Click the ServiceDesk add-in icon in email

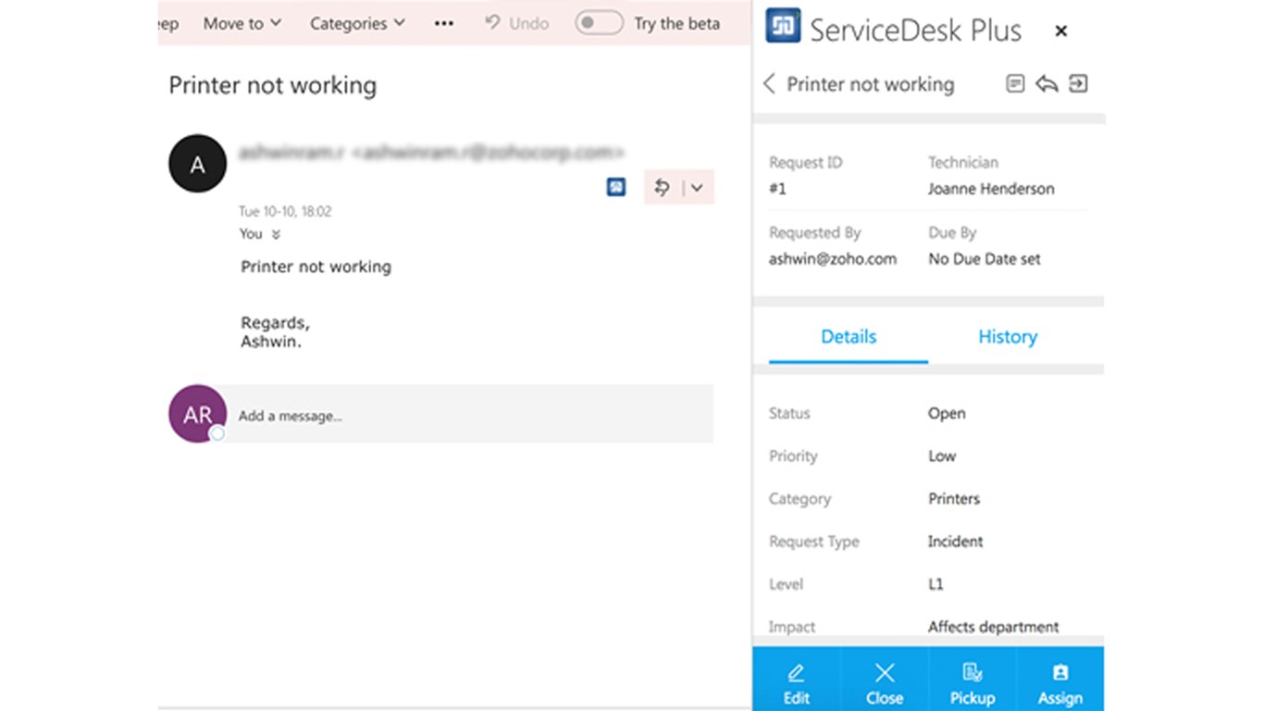(x=616, y=188)
